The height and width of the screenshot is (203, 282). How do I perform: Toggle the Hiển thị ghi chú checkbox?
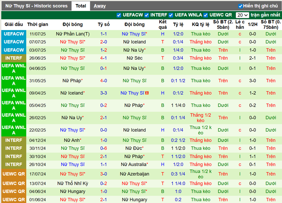[240, 6]
